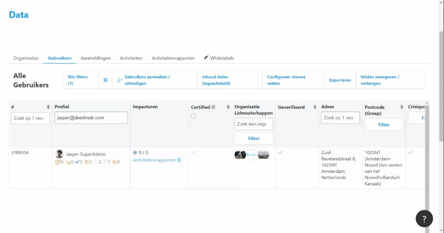Click the fullscreen expand icon in toolbar
Viewport: 444px width, 233px height.
(106, 80)
